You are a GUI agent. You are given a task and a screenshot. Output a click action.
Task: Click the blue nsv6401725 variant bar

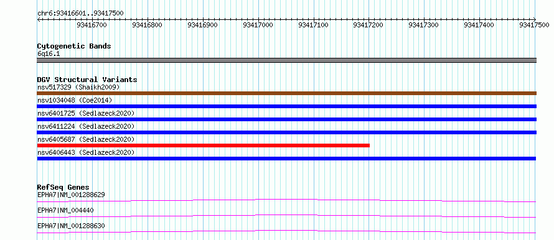286,119
